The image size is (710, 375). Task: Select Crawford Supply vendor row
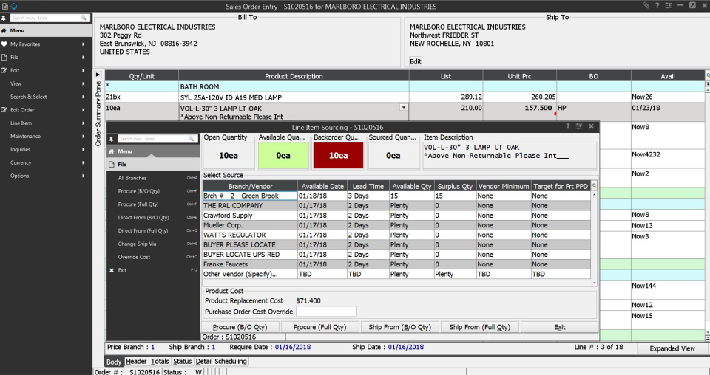[x=396, y=216]
